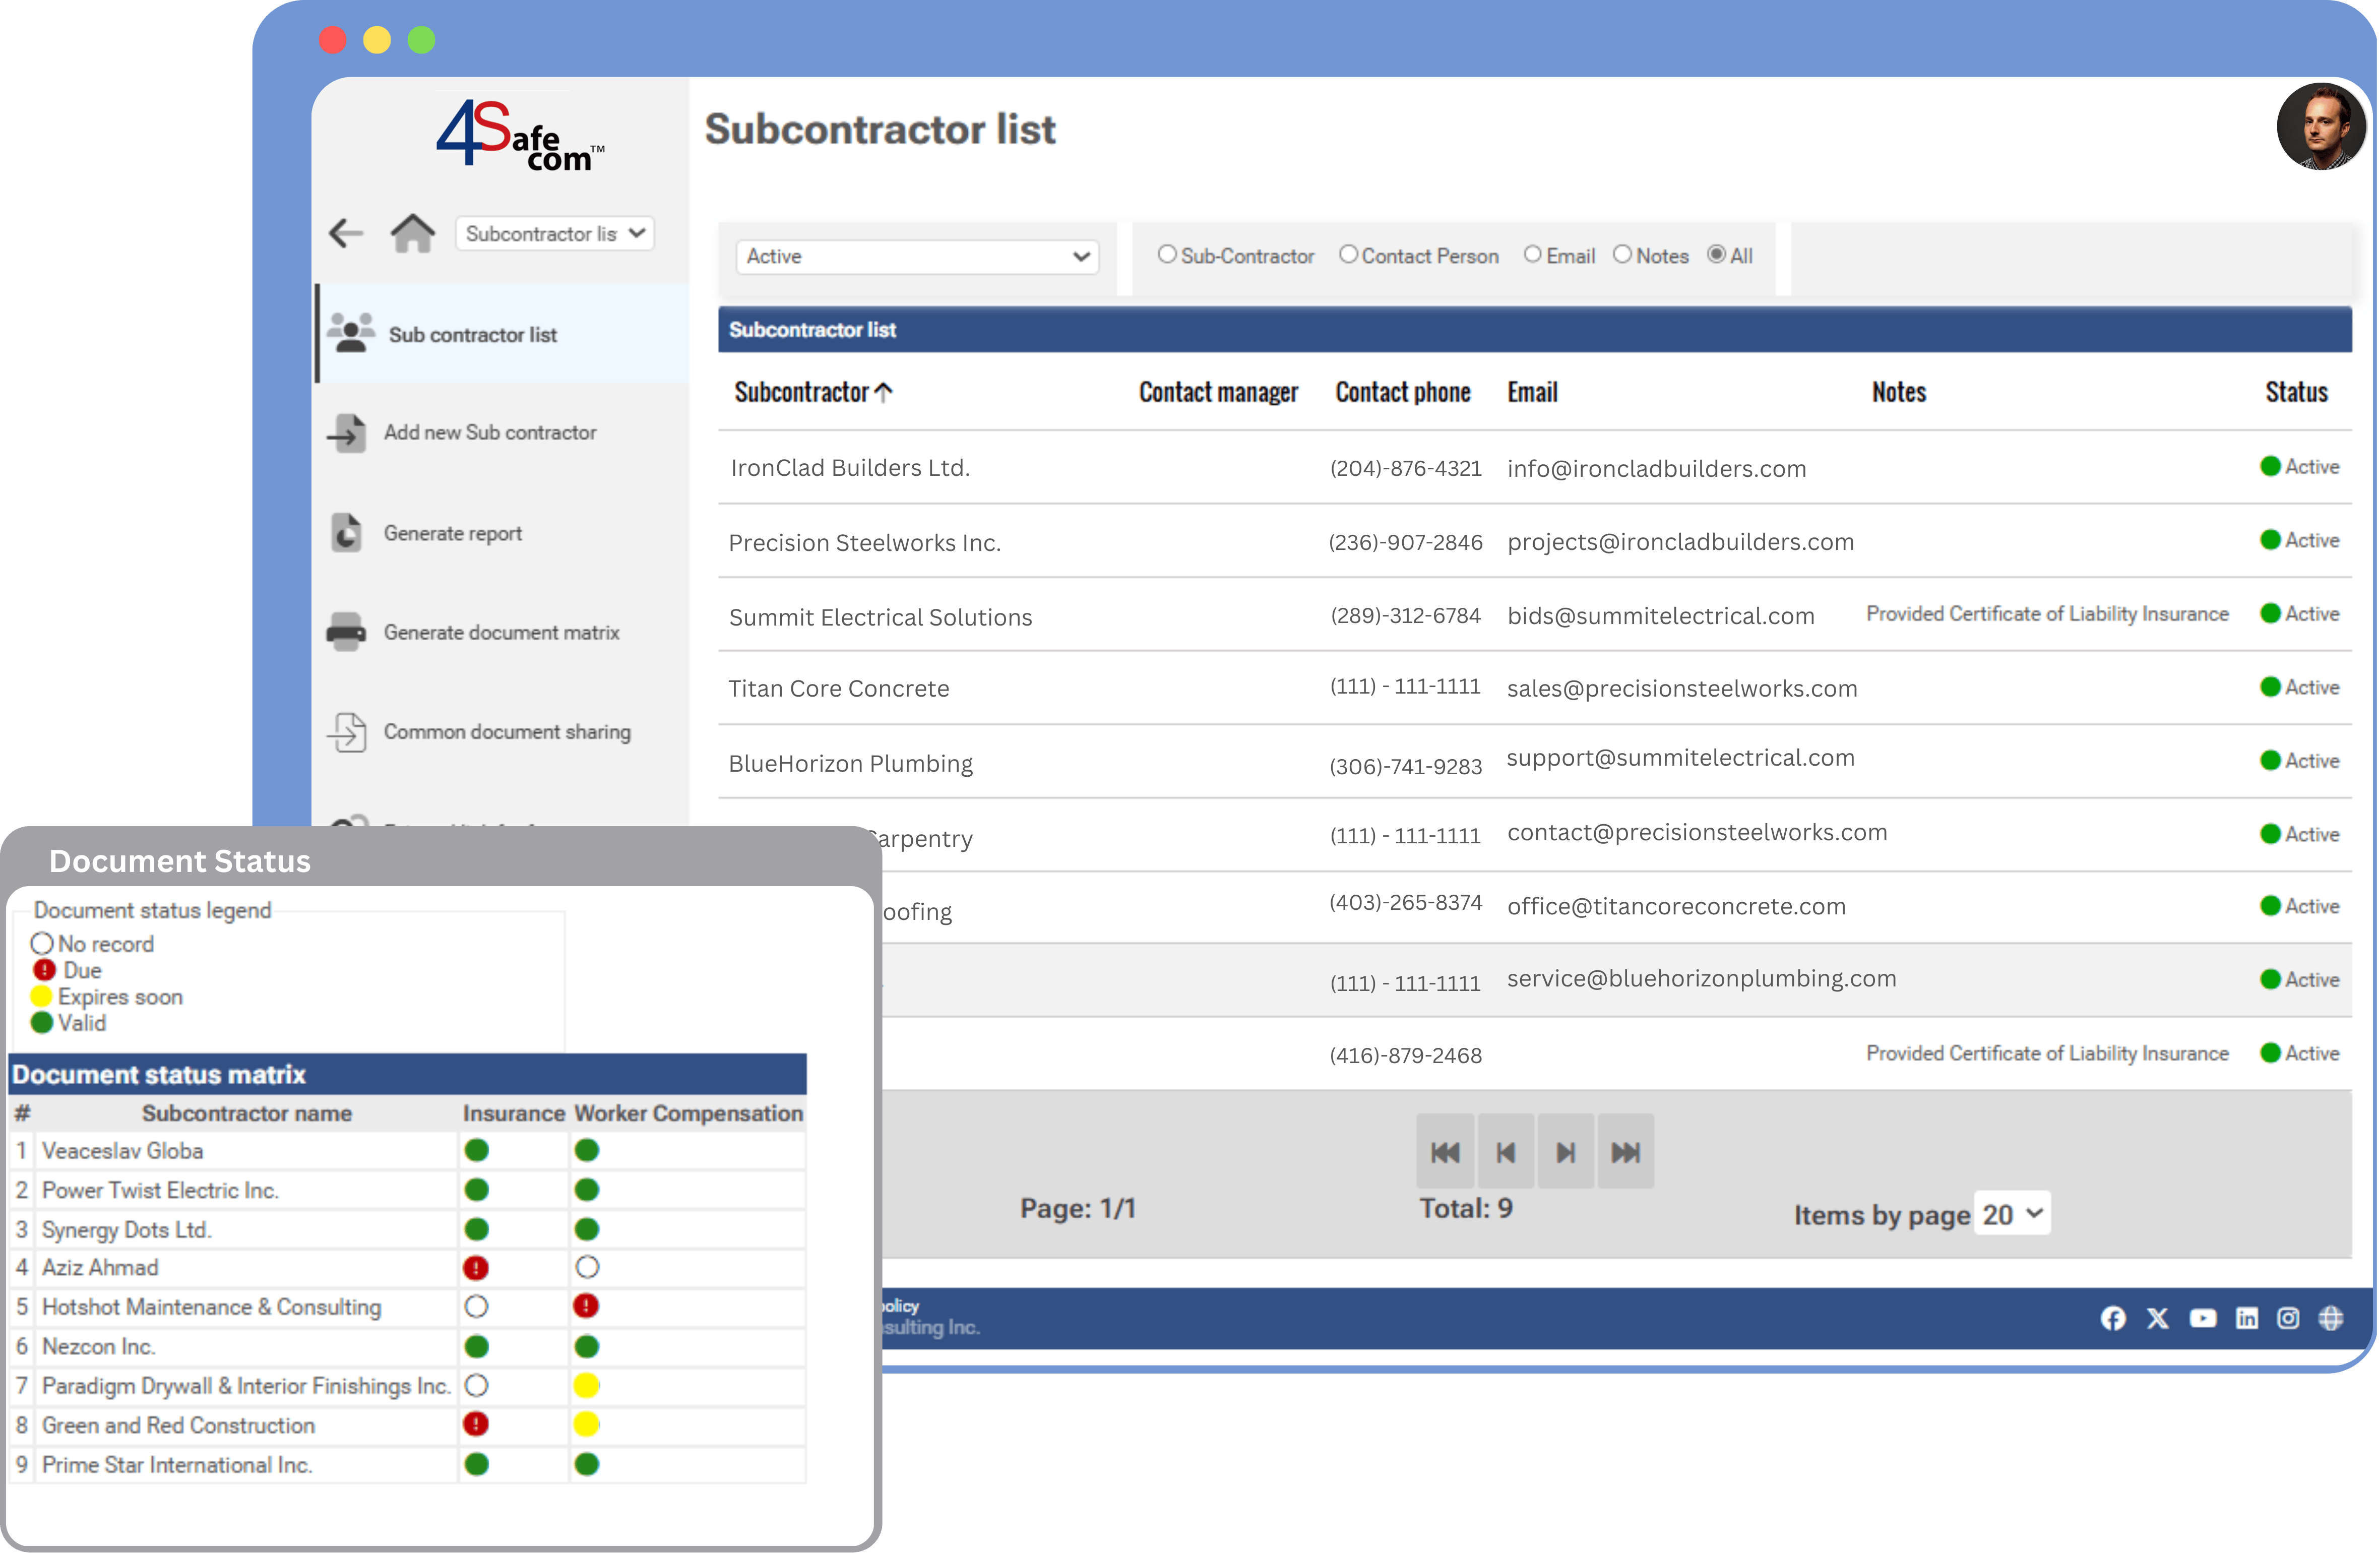Image resolution: width=2380 pixels, height=1553 pixels.
Task: Click the Add new Sub contractor icon
Action: pos(347,433)
